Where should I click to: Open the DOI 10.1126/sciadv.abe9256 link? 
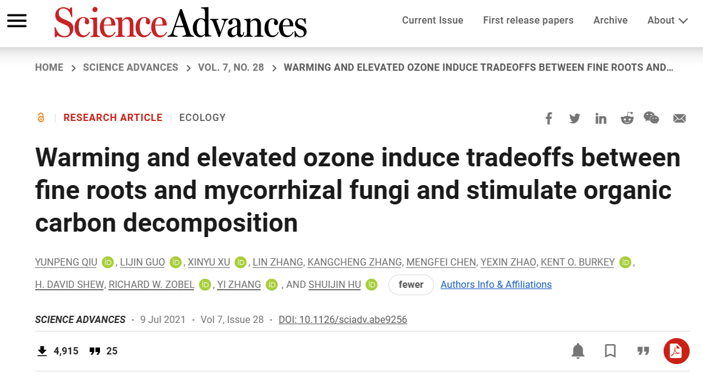point(342,319)
